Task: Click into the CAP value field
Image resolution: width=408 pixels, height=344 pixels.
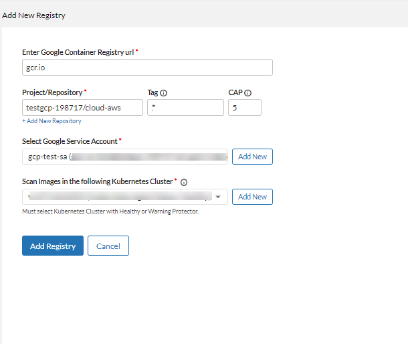Action: (x=244, y=108)
